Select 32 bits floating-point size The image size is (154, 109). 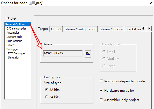(52, 90)
